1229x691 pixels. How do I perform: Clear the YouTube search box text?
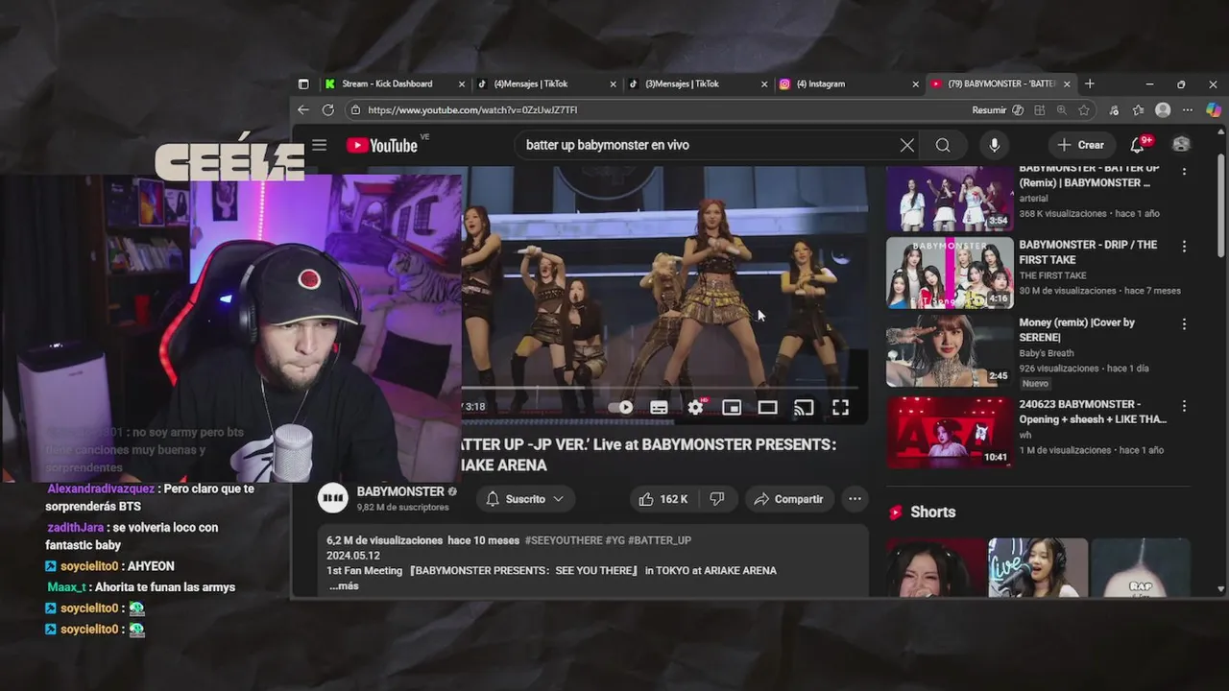click(906, 145)
